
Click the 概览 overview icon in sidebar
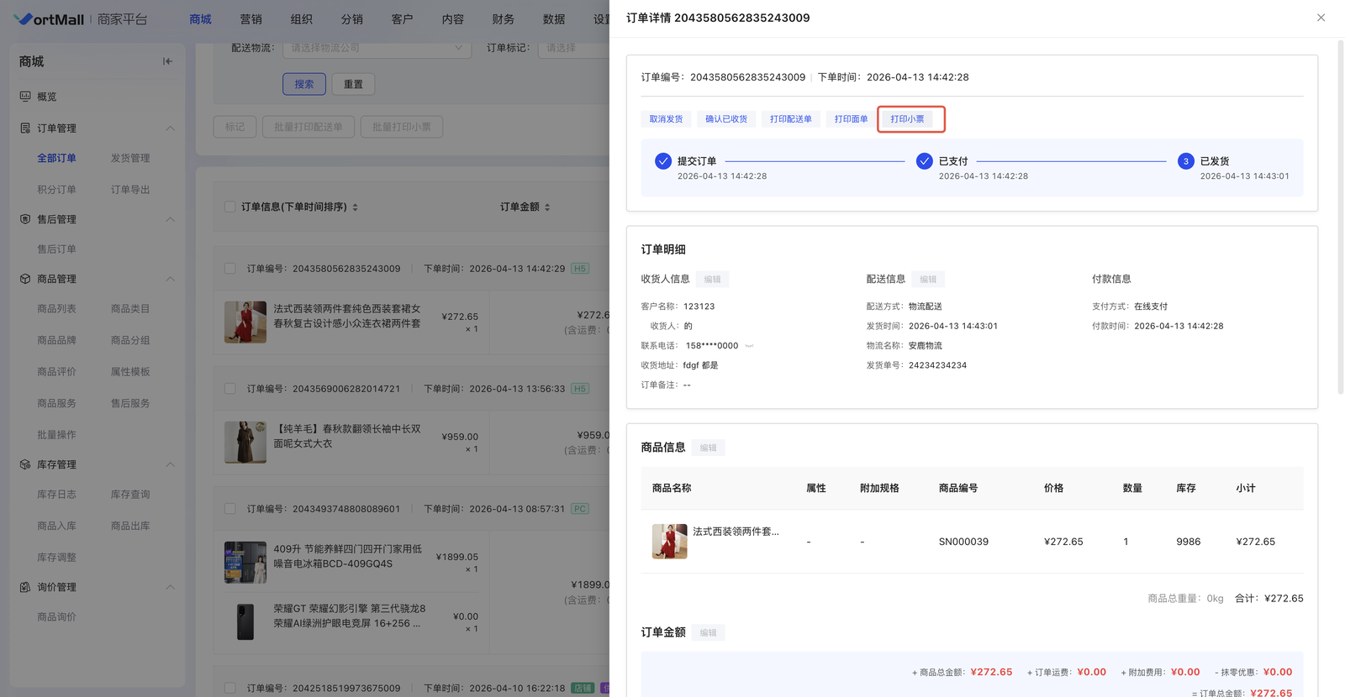pos(25,97)
